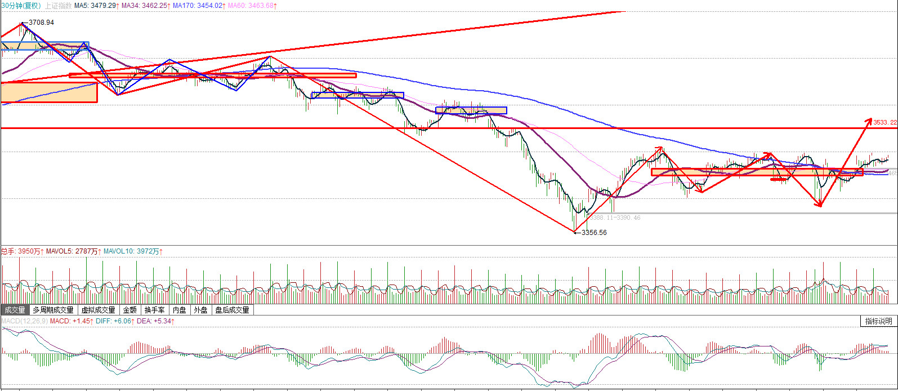
Task: Select the DEA: +5.34 value
Action: [155, 321]
